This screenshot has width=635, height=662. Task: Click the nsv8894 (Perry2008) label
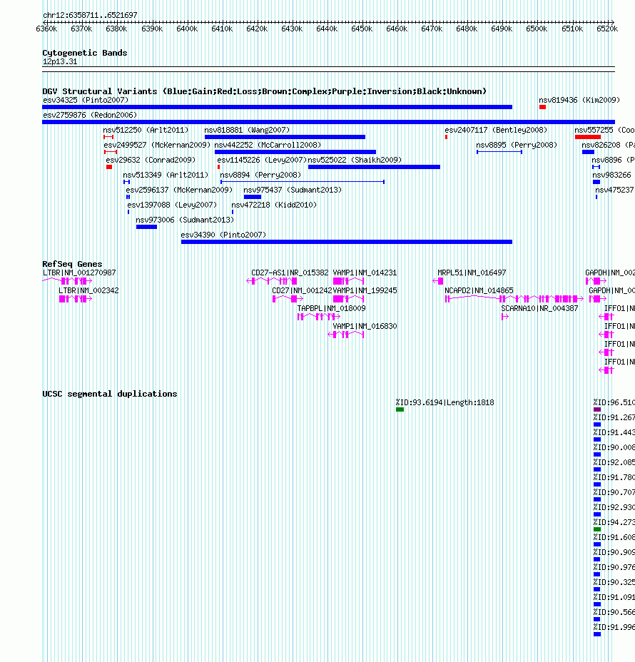pyautogui.click(x=260, y=175)
